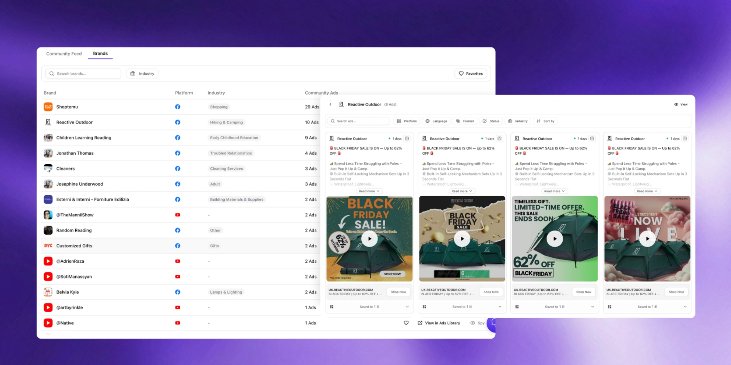Click the back arrow beside Reactive Outdoor header

(330, 104)
